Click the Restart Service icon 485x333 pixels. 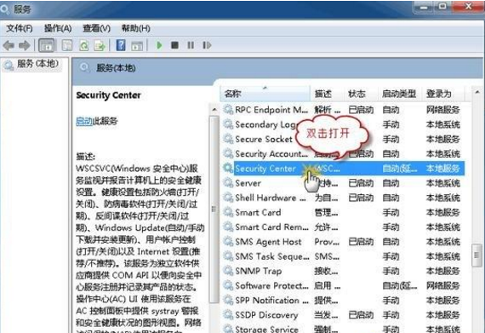coord(207,45)
